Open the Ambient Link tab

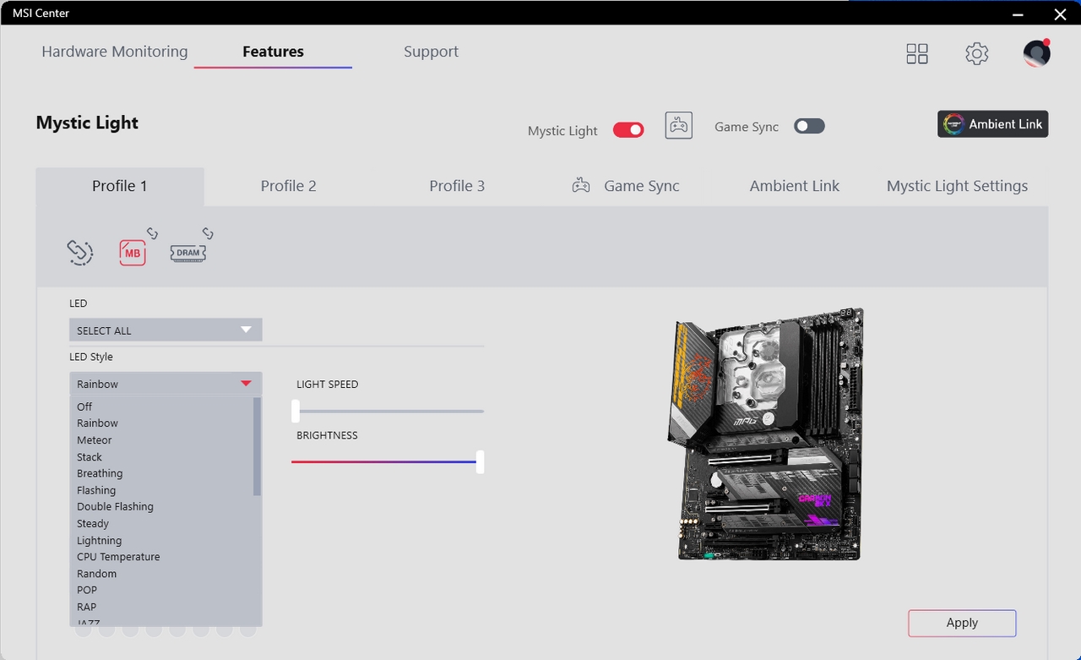(x=795, y=186)
